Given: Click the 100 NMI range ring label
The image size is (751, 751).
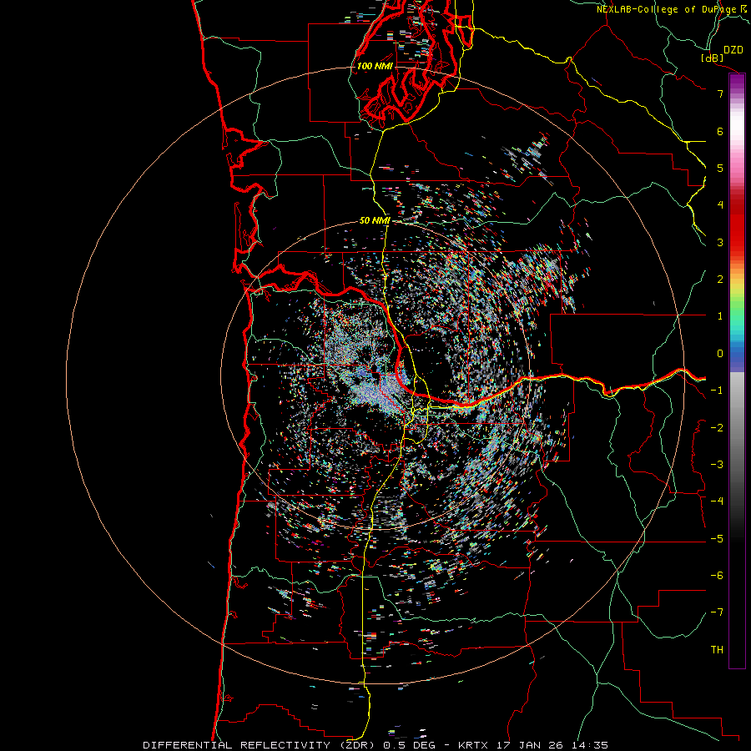Looking at the screenshot, I should [375, 66].
